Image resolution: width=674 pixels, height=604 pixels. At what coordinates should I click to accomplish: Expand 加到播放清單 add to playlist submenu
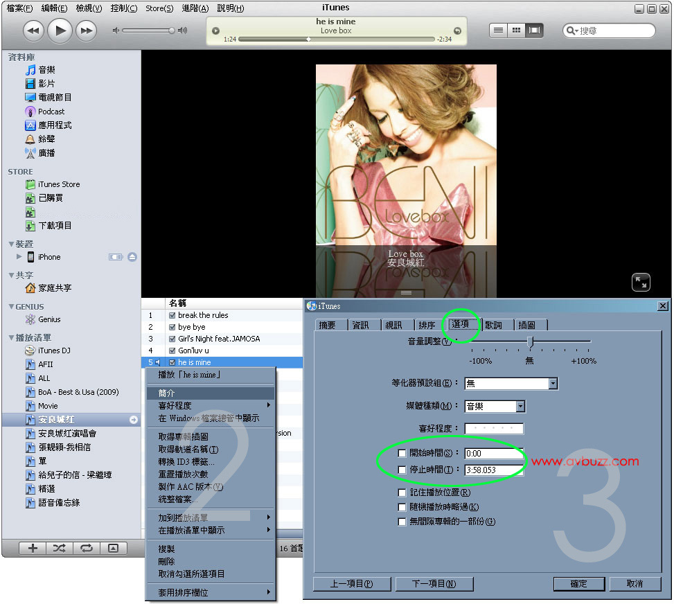point(210,517)
